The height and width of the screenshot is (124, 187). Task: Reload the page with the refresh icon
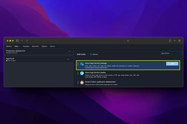pos(128,41)
